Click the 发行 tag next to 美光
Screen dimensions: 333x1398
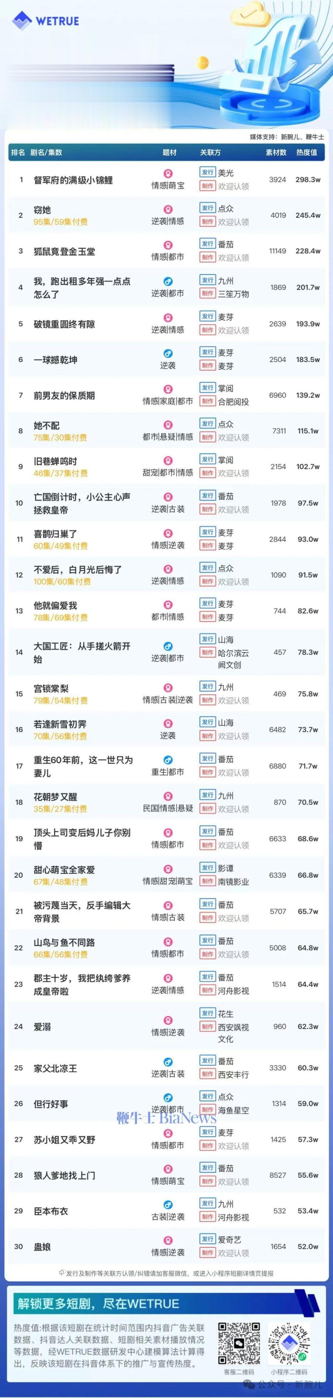point(207,172)
